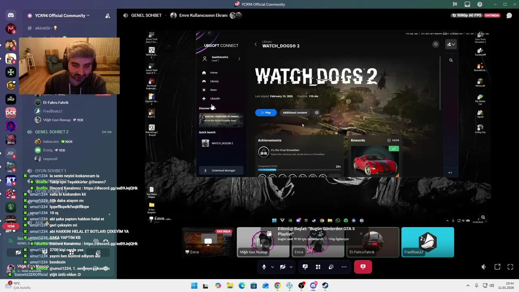Screen dimensions: 519x292
Task: Click the search icon in streamed Ubisoft Connect
Action: (x=451, y=60)
